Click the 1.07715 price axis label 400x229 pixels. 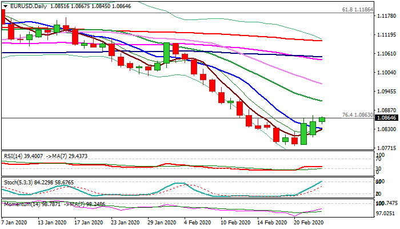click(387, 148)
